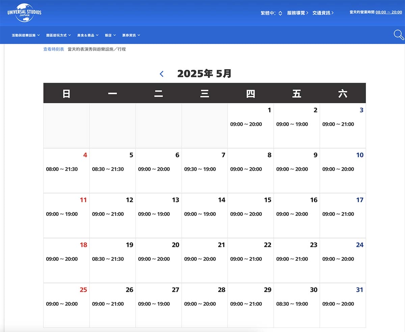Click the 五 weekday header

coord(297,93)
